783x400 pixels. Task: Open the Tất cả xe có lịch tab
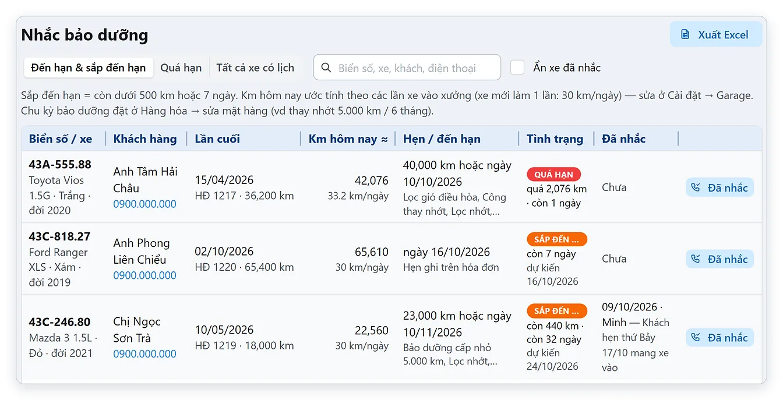255,68
